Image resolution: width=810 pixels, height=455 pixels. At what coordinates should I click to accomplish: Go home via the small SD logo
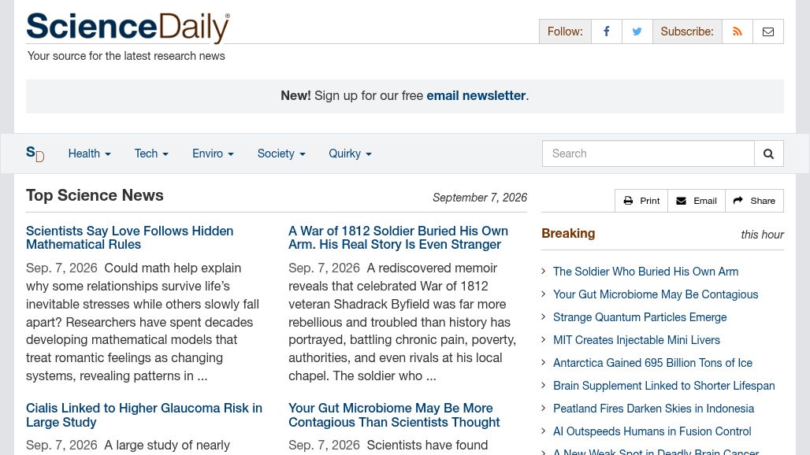35,154
